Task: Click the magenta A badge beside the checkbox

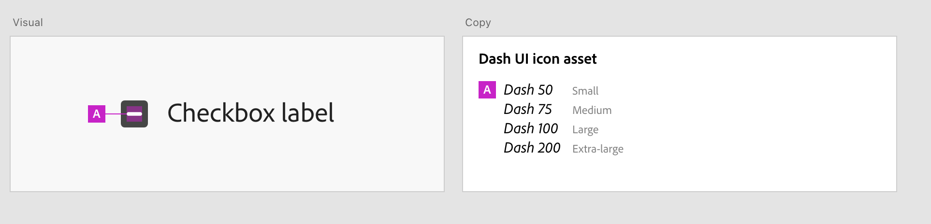Action: pos(97,114)
